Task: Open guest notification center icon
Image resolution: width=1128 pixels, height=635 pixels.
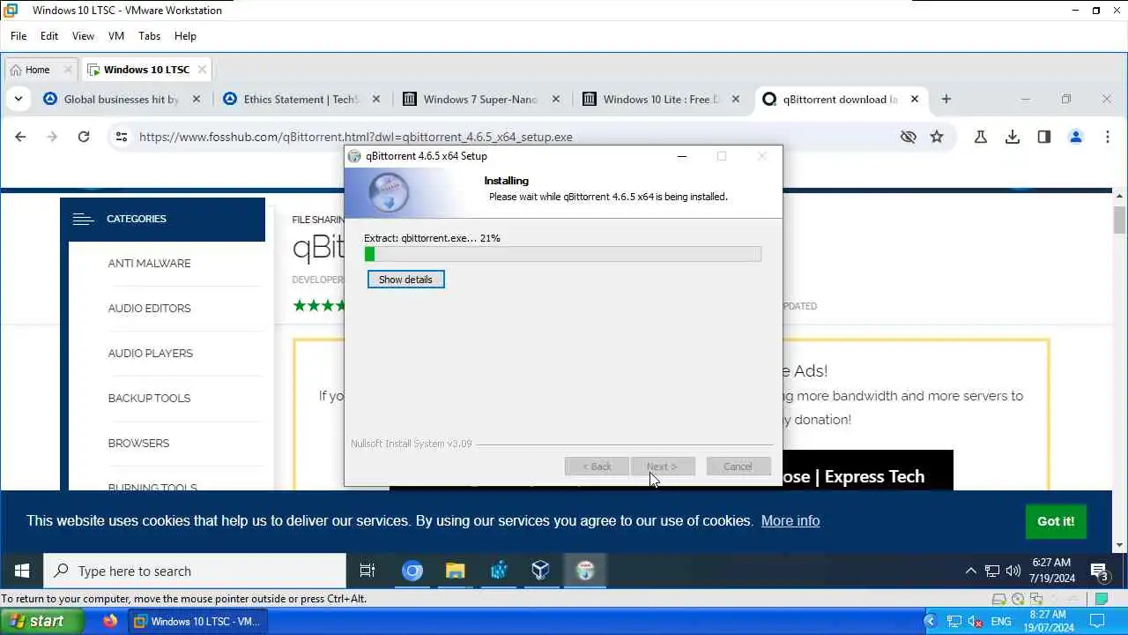Action: (1099, 572)
